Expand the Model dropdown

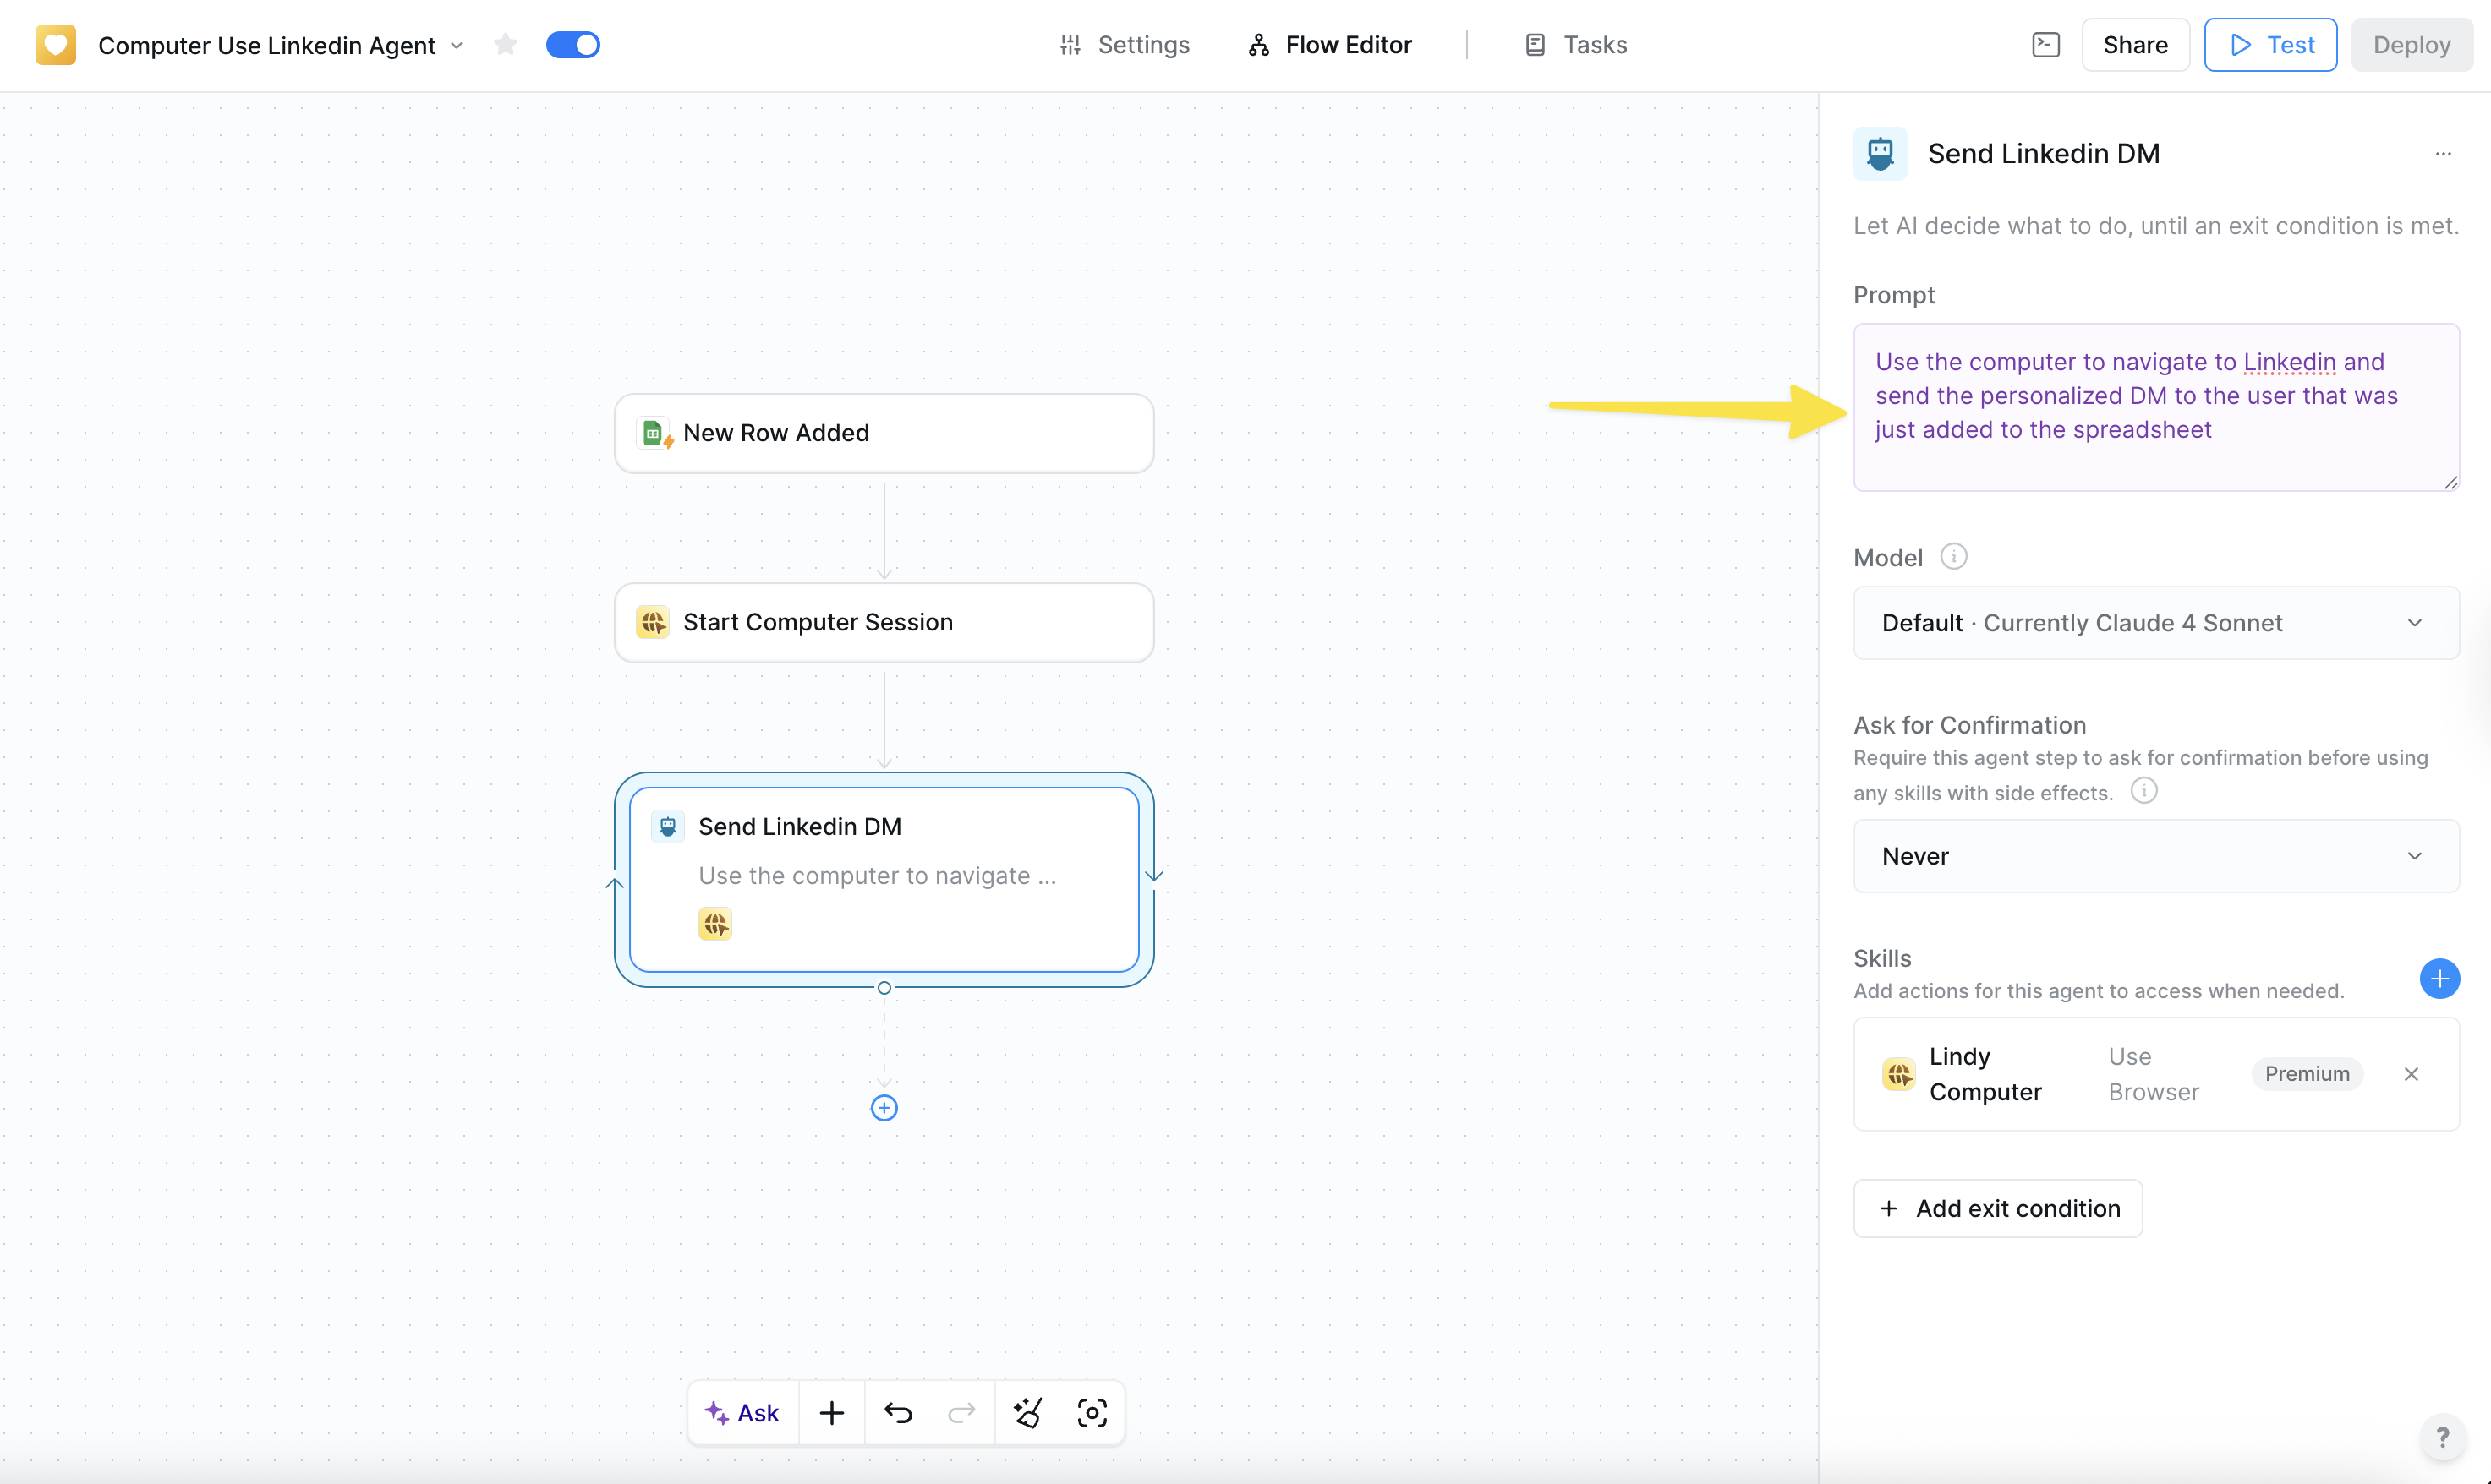[x=2154, y=623]
